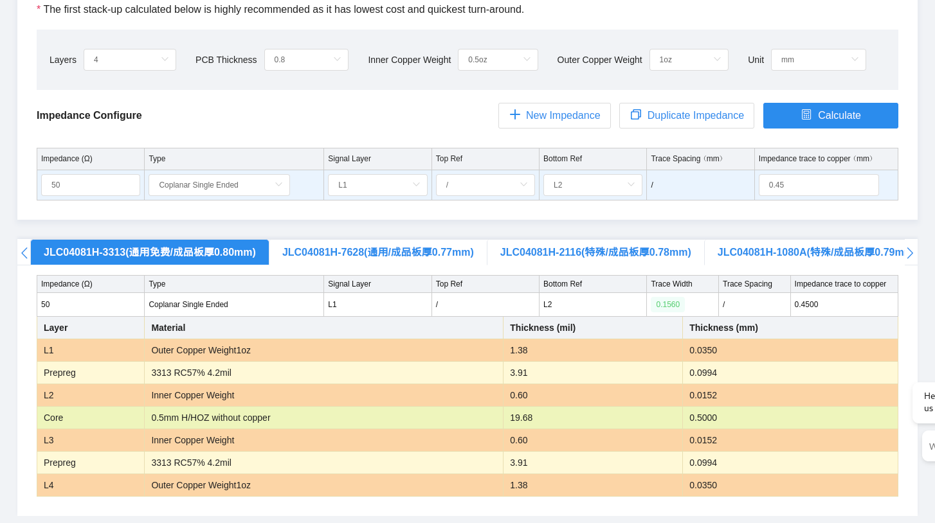The height and width of the screenshot is (523, 935).
Task: Change the Unit dropdown from mm
Action: [818, 60]
